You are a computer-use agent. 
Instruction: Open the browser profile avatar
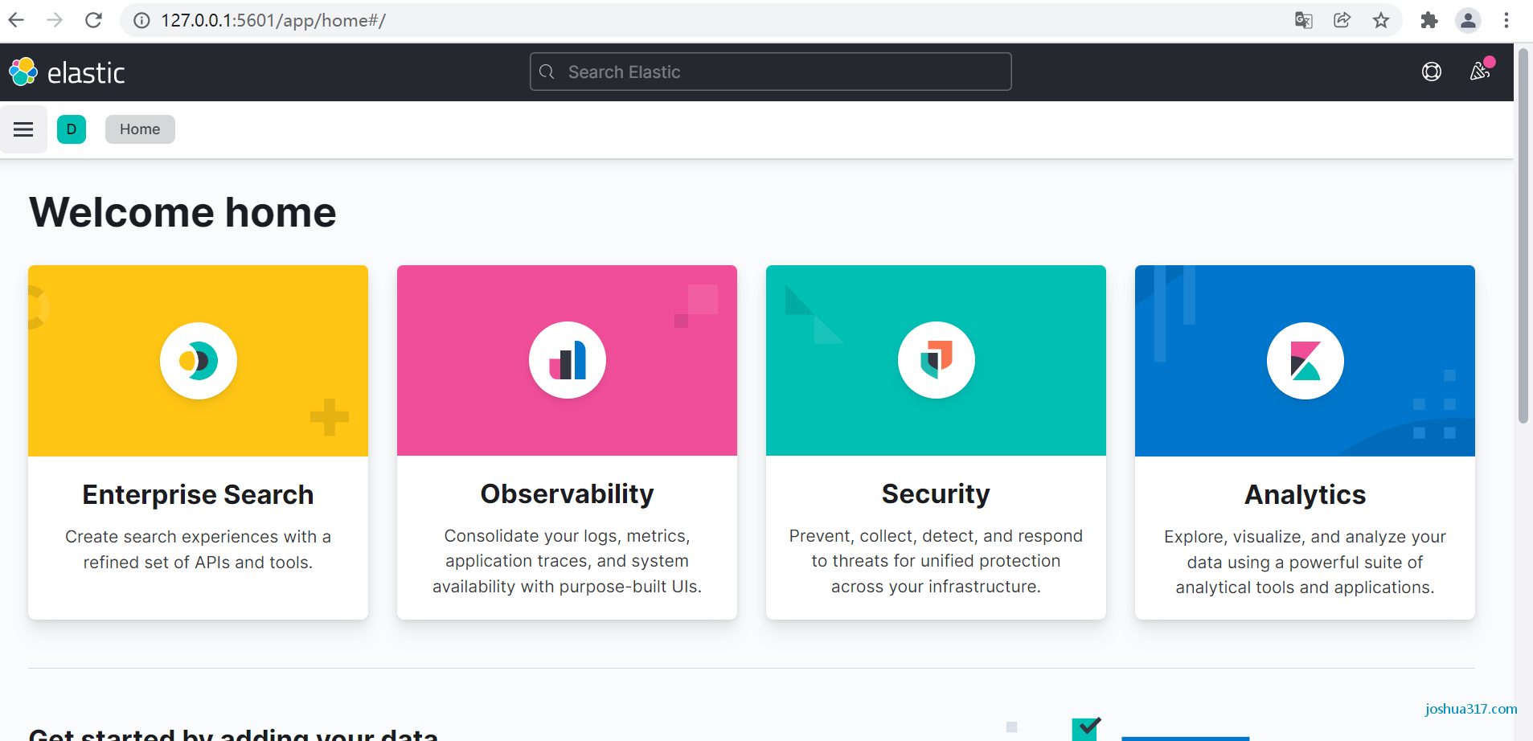tap(1468, 20)
